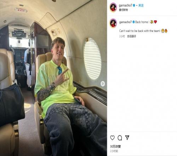The image size is (177, 156).
Task: Share post using paper plane icon
Action: coord(127,138)
